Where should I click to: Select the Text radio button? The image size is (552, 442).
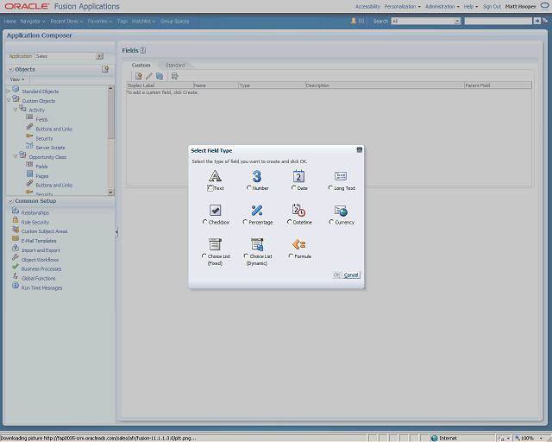point(210,188)
